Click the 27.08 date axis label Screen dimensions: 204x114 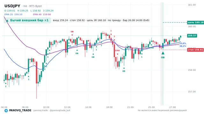coord(172,107)
